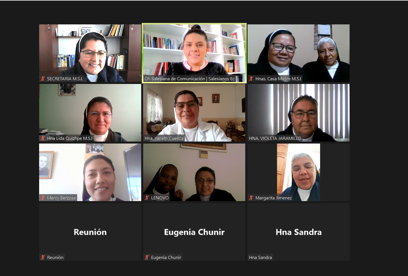This screenshot has height=276, width=408.
Task: Click the Eugenia Chunir large name placeholder
Action: [x=194, y=232]
